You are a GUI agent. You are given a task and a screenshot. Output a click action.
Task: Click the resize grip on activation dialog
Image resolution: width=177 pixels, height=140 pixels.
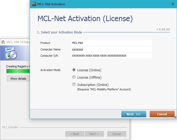coord(175,117)
